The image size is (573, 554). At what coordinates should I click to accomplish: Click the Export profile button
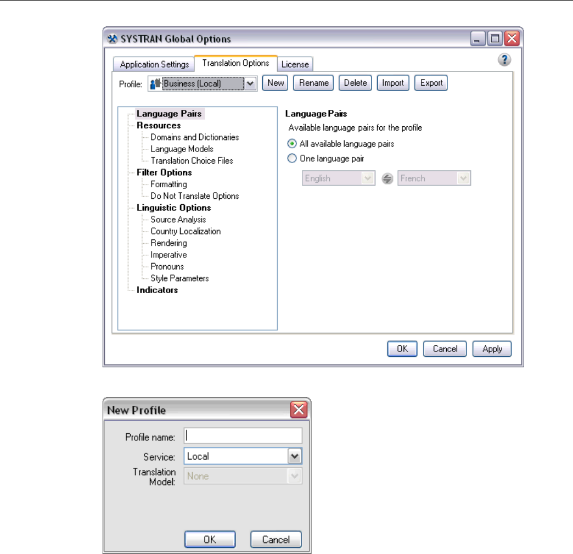click(x=431, y=83)
